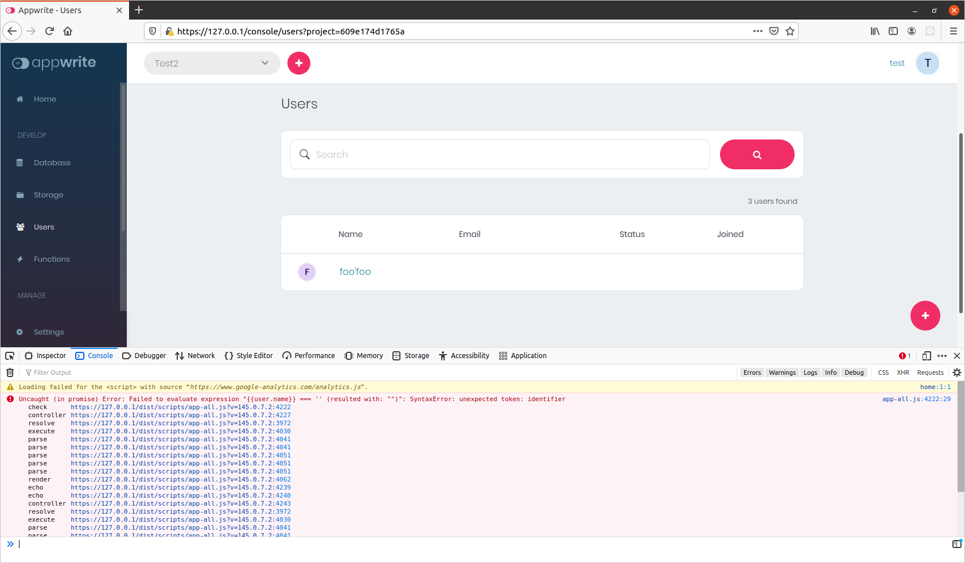The height and width of the screenshot is (563, 965).
Task: Open page actions three-dot menu in URL bar
Action: [x=758, y=31]
